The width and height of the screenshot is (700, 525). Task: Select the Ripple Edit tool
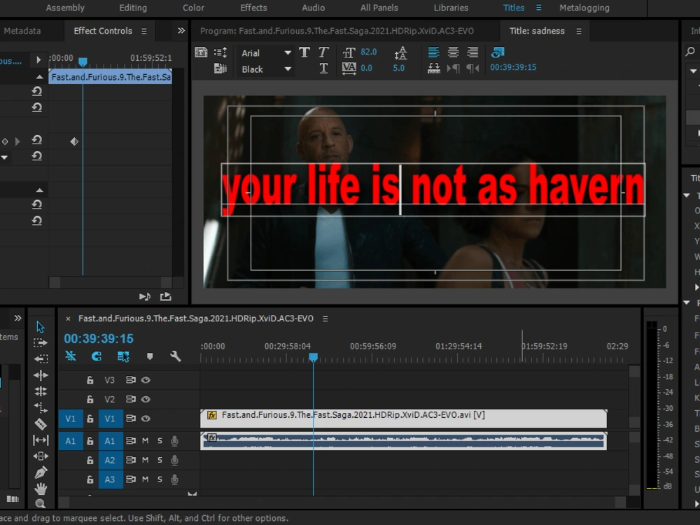[41, 375]
